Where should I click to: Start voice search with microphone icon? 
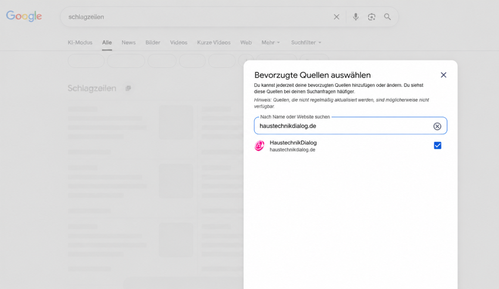point(356,17)
